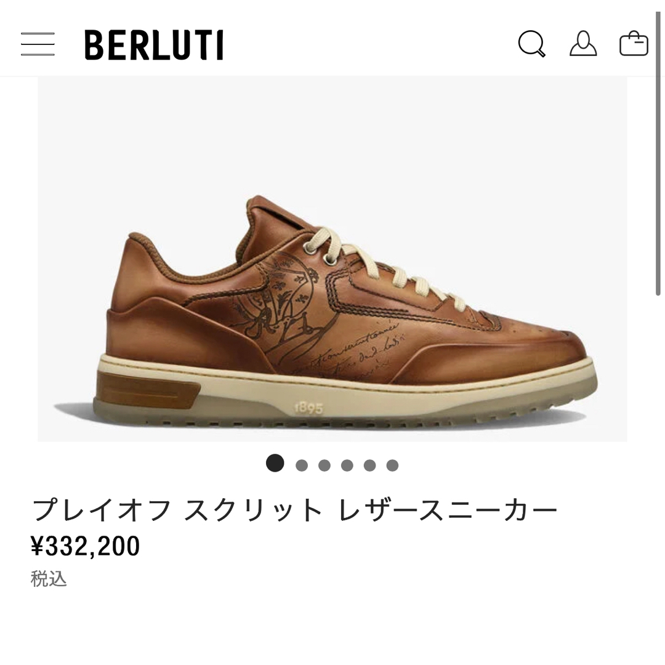The height and width of the screenshot is (665, 665).
Task: Click the page scrollbar thumb
Action: (658, 153)
